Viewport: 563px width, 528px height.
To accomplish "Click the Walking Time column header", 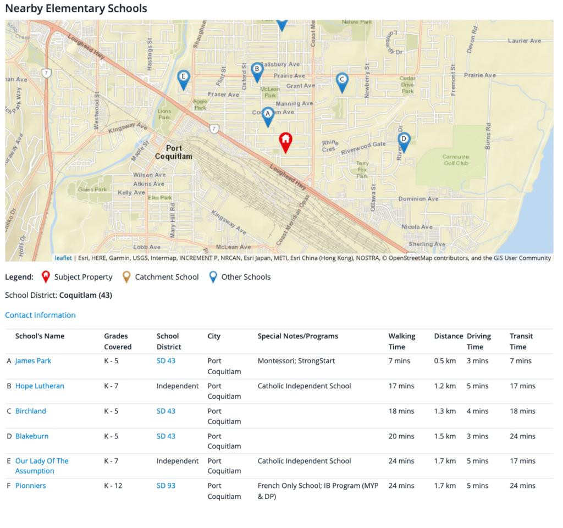I will [402, 341].
